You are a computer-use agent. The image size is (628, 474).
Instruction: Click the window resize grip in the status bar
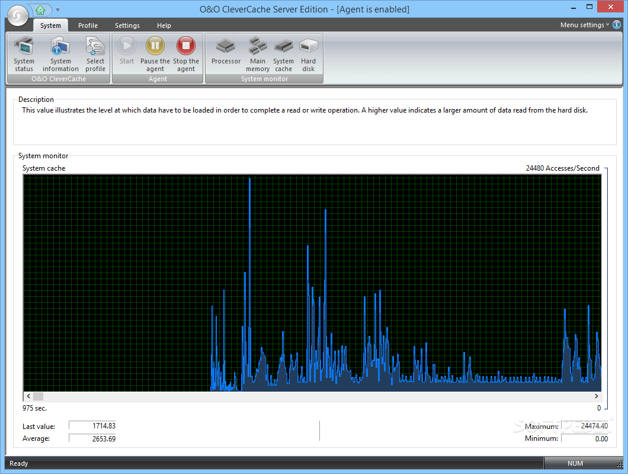tap(620, 465)
